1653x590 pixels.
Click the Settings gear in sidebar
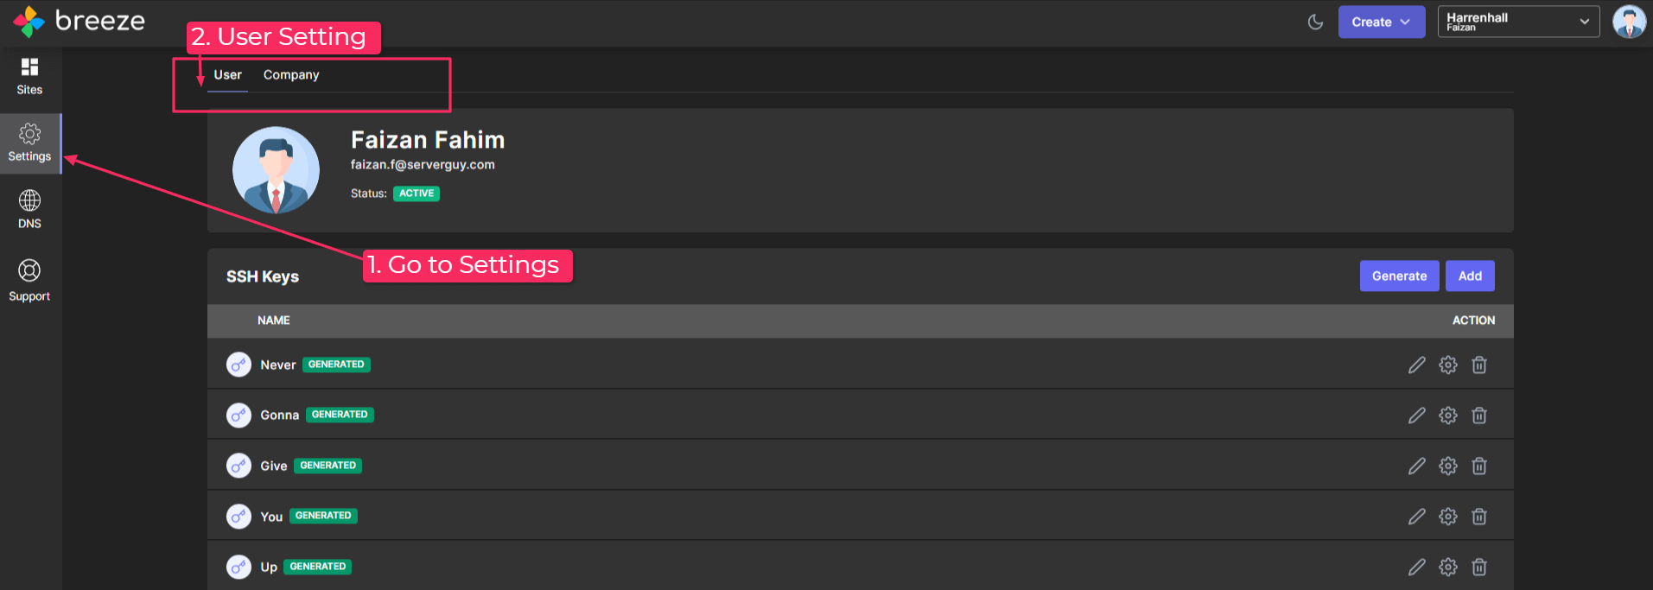[29, 143]
